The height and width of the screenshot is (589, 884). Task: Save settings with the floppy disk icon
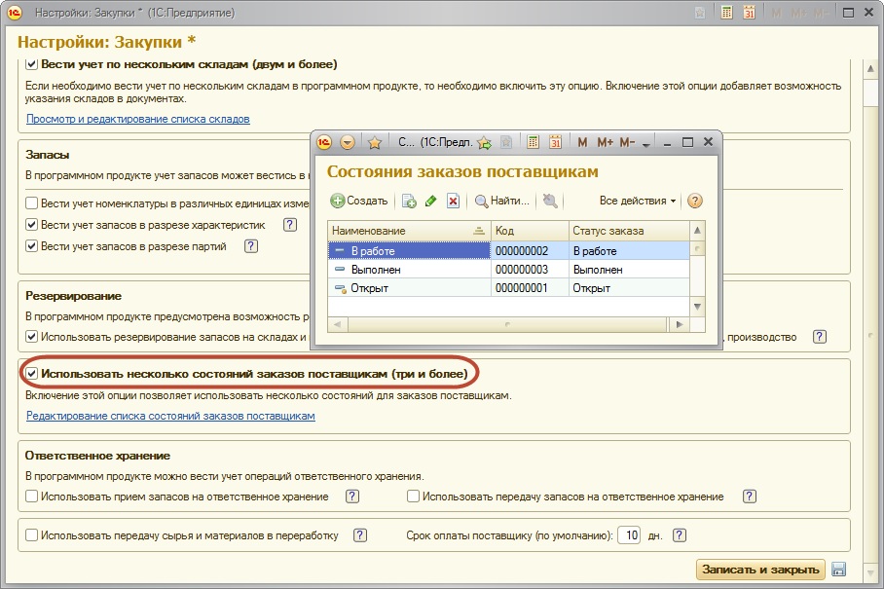839,570
